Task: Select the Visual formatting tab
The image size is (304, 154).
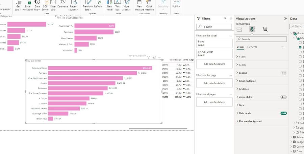Action: (240, 47)
